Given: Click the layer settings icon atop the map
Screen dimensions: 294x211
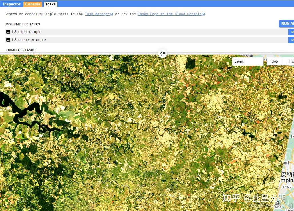Looking at the screenshot, I should [163, 53].
